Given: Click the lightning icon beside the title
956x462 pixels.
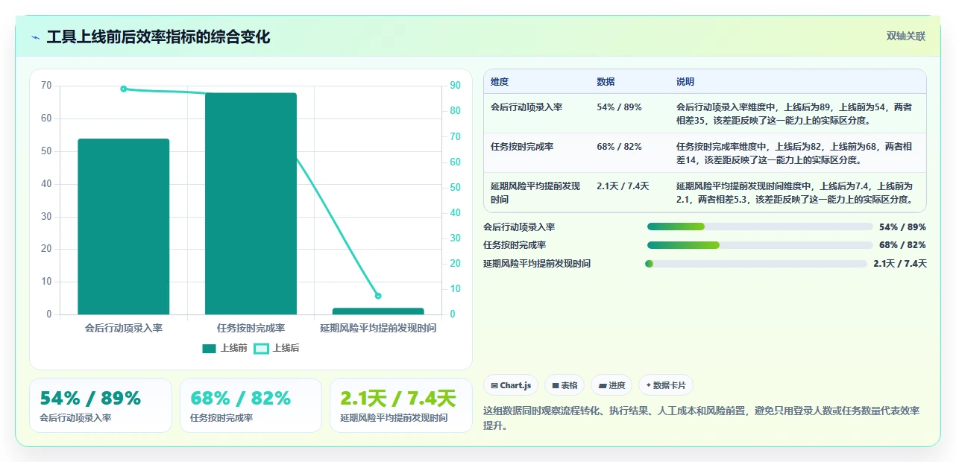Looking at the screenshot, I should pos(35,37).
